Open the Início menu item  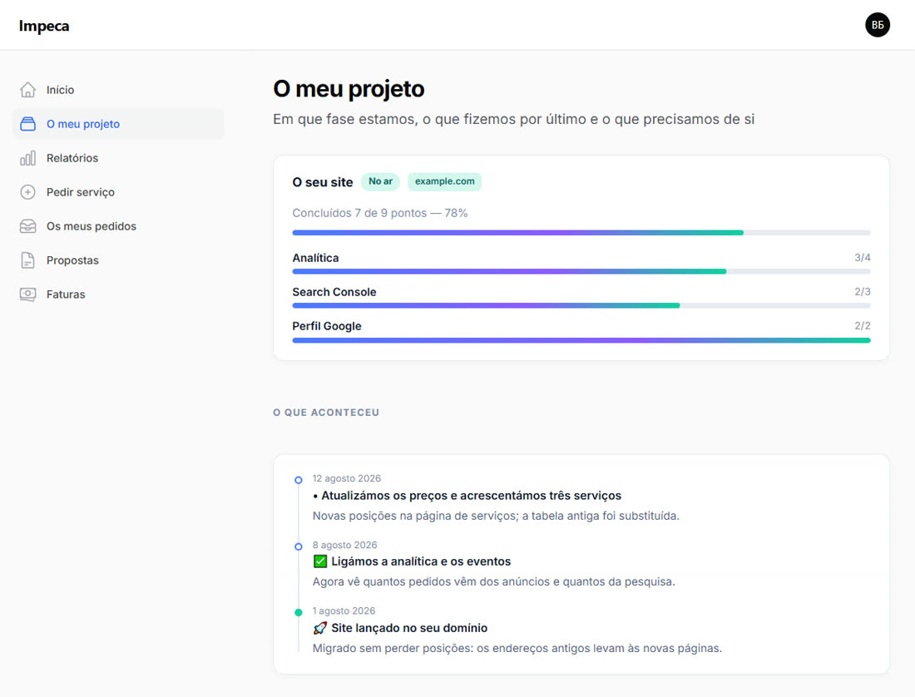(118, 90)
